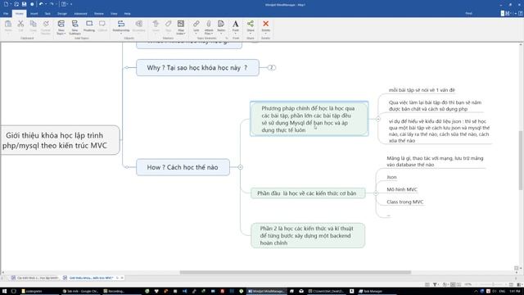Switch to the Advanced ribbon tab
524x295 pixels.
tap(80, 14)
